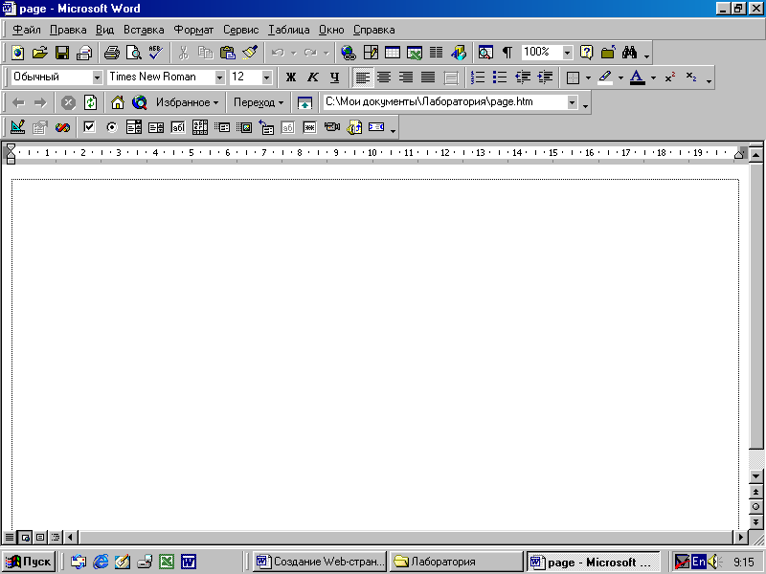Switch to Web Layout view button
This screenshot has width=766, height=574.
25,538
